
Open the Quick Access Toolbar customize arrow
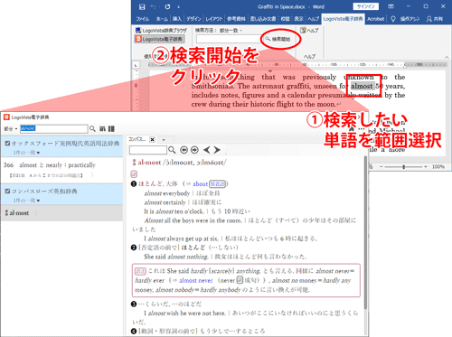point(178,7)
